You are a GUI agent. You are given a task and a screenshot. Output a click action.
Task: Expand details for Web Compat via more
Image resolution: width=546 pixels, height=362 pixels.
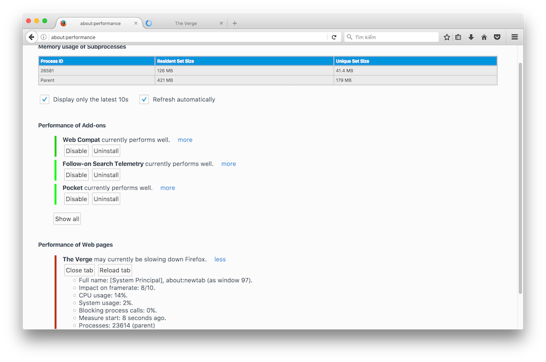pos(185,139)
